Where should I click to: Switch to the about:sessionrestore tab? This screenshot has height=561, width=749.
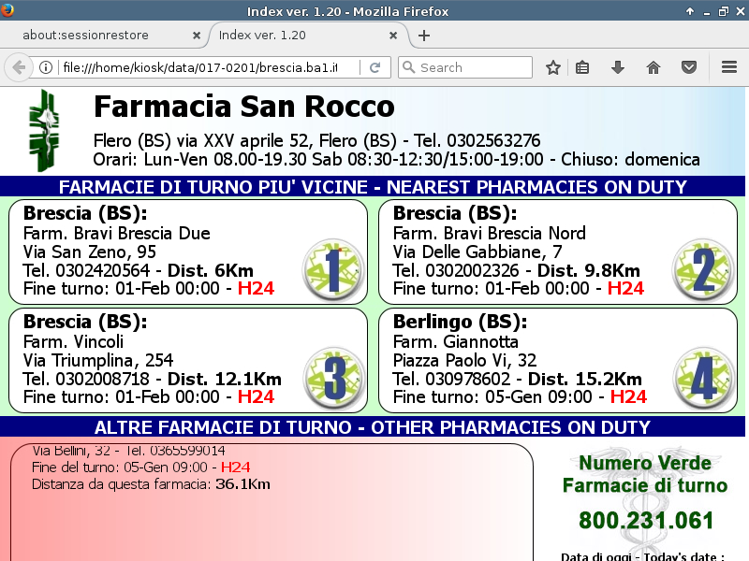click(98, 36)
